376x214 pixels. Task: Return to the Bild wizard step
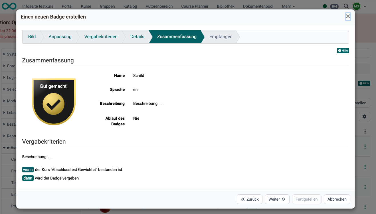click(32, 36)
